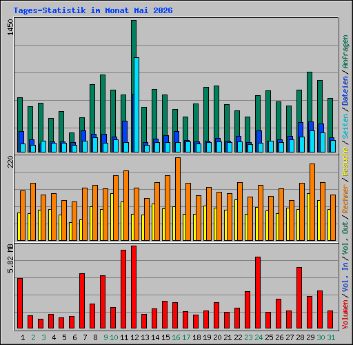Screen dimensions: 353x345
Task: Click day label 27 on the x-axis
Action: pyautogui.click(x=290, y=337)
